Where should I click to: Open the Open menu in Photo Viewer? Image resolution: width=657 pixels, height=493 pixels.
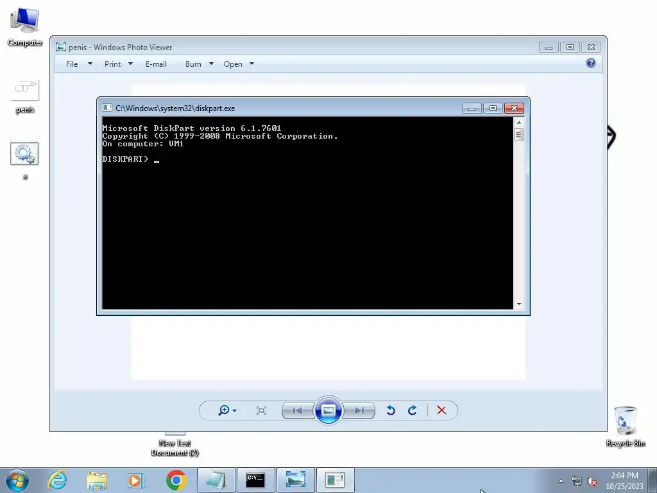tap(233, 64)
